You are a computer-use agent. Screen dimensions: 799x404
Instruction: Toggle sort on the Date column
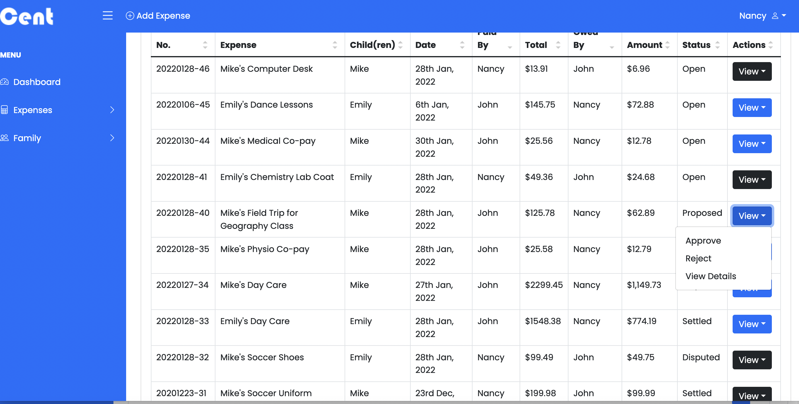click(460, 45)
